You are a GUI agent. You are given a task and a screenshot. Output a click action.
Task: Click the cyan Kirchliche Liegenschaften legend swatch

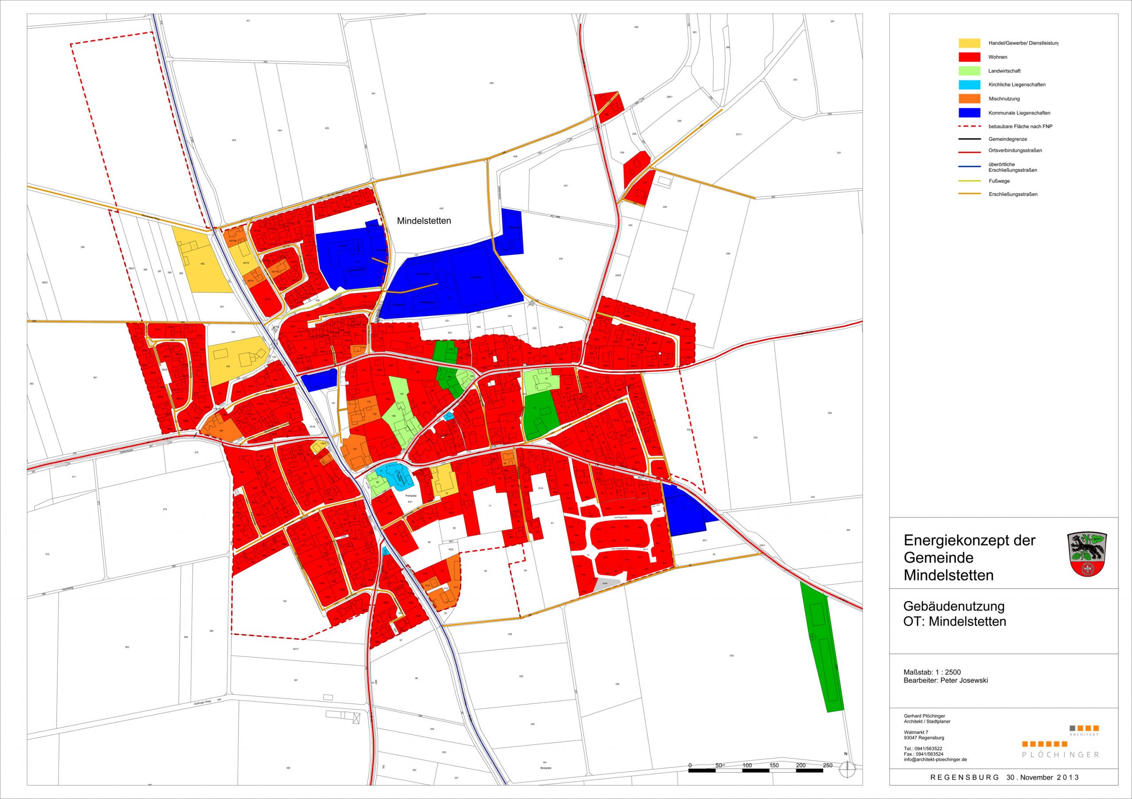click(969, 85)
